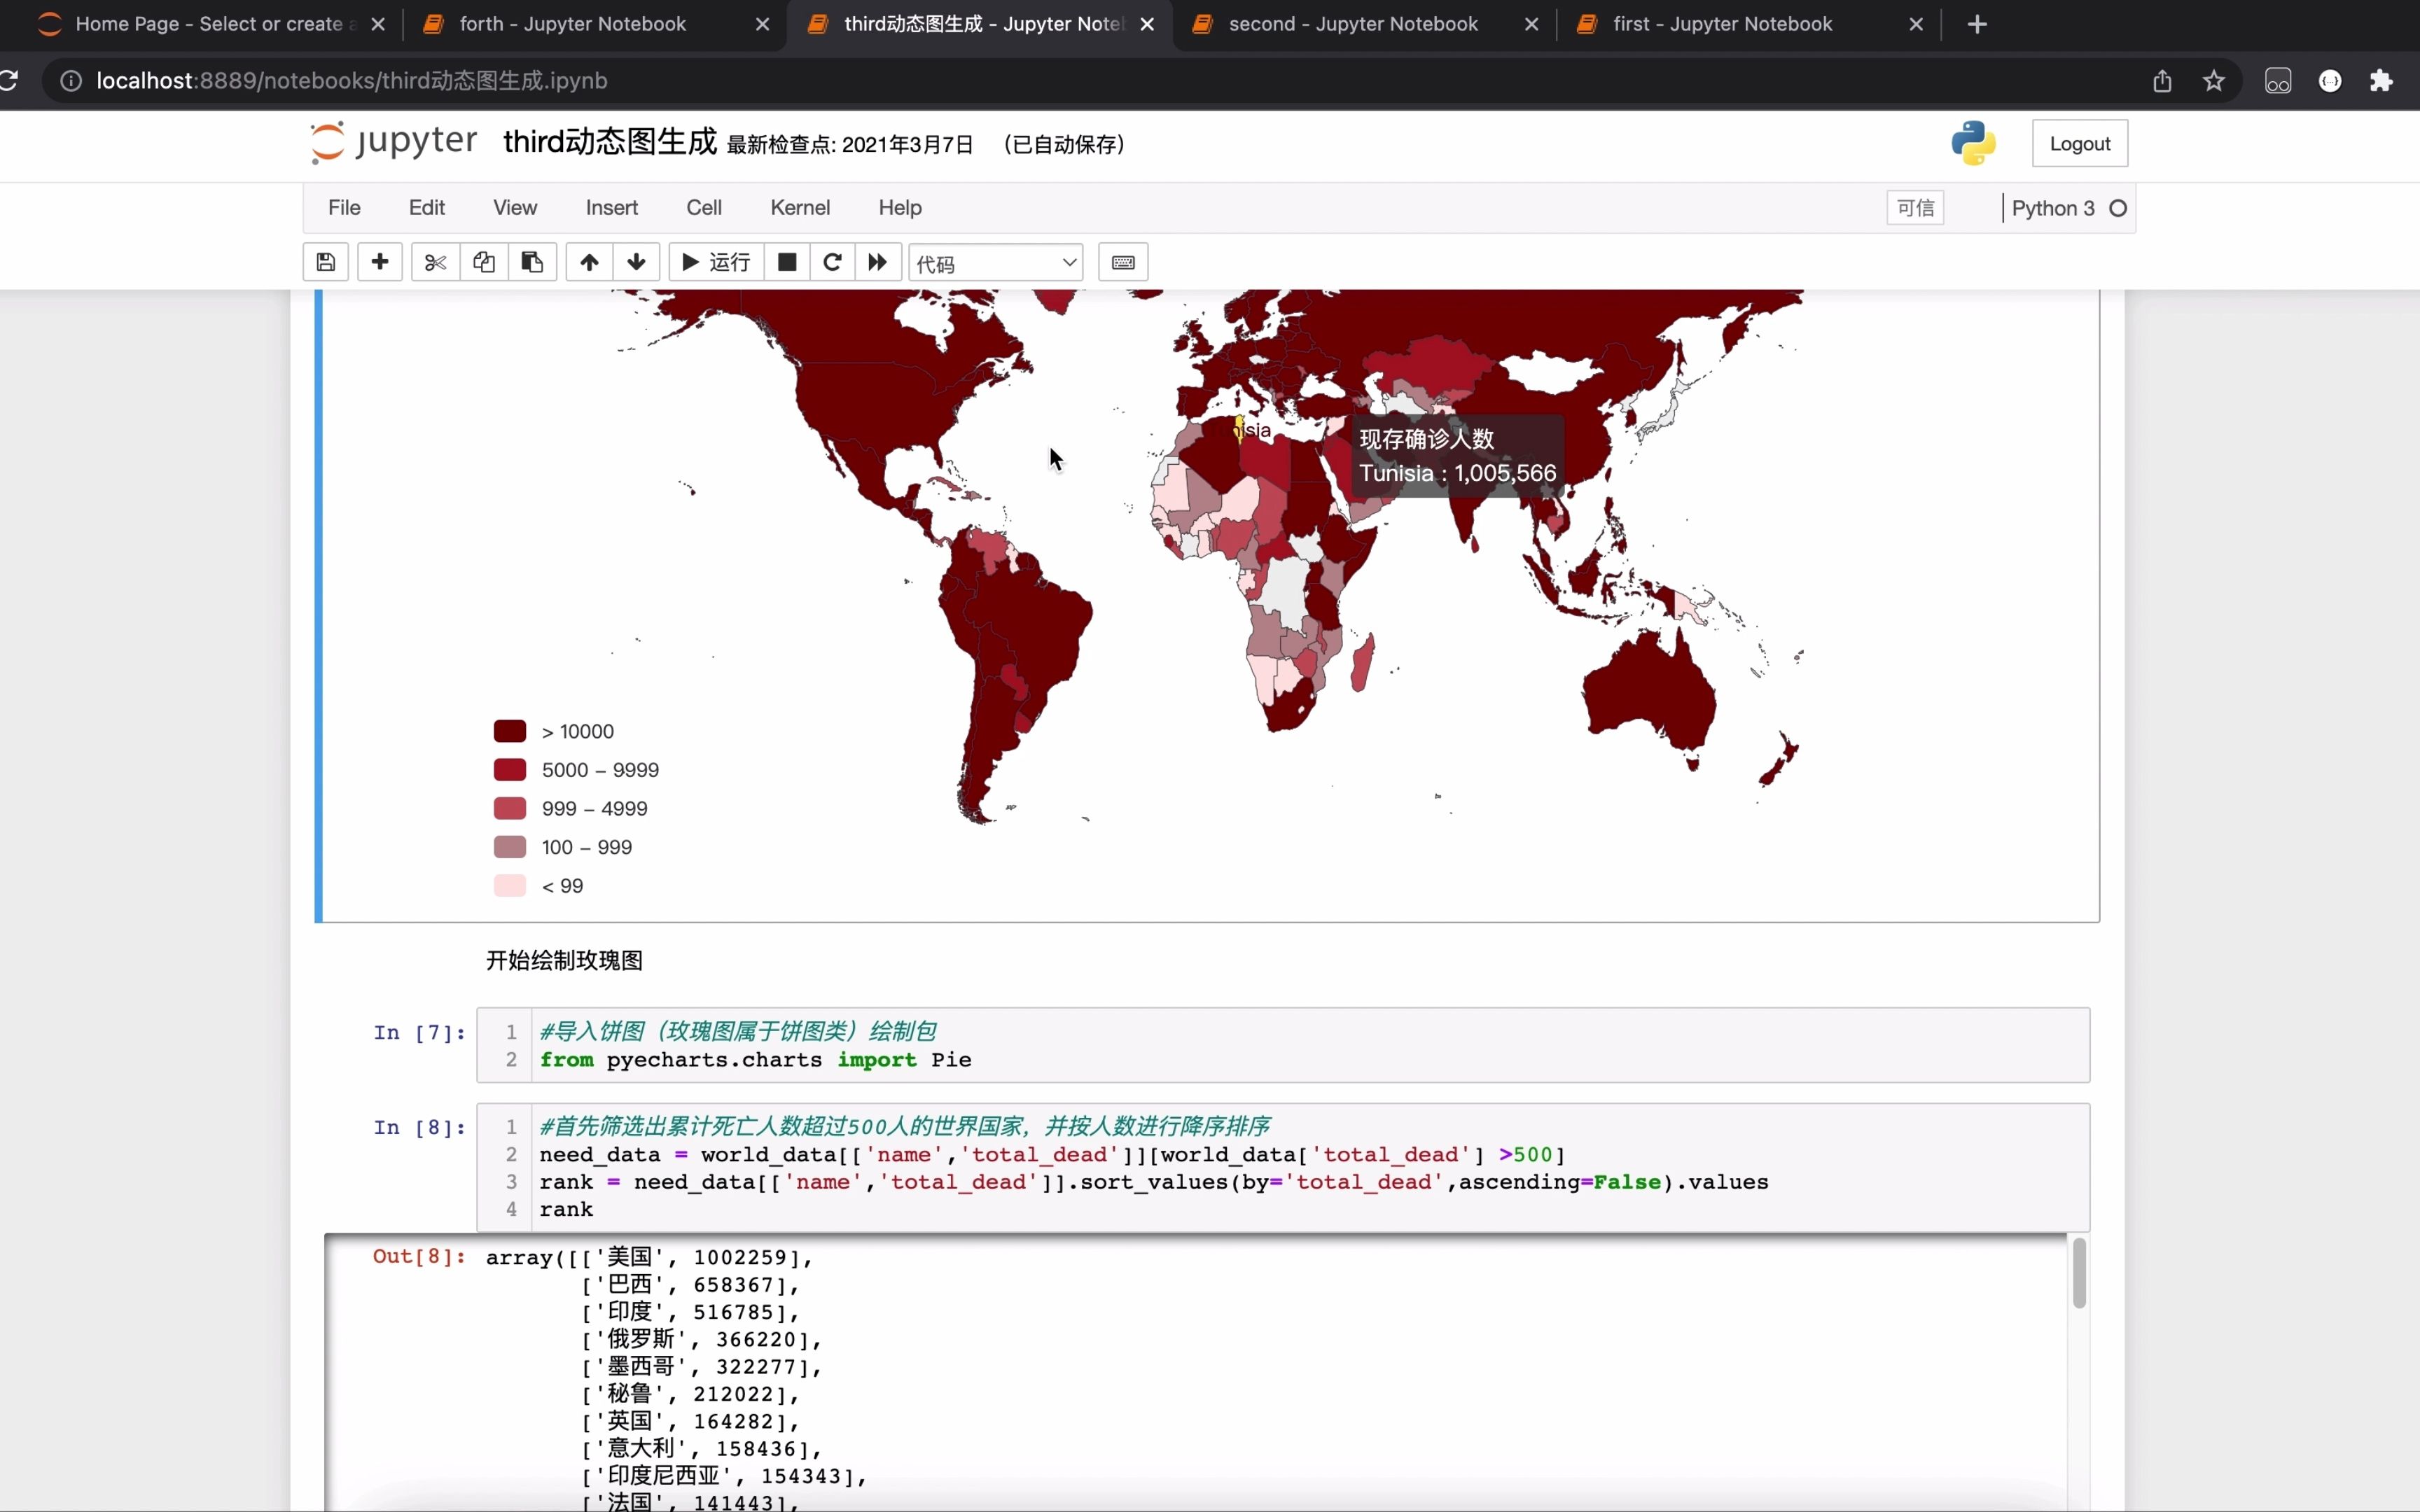Click the markdown text 开始绘制玫瑰图
Viewport: 2420px width, 1512px height.
(x=564, y=960)
